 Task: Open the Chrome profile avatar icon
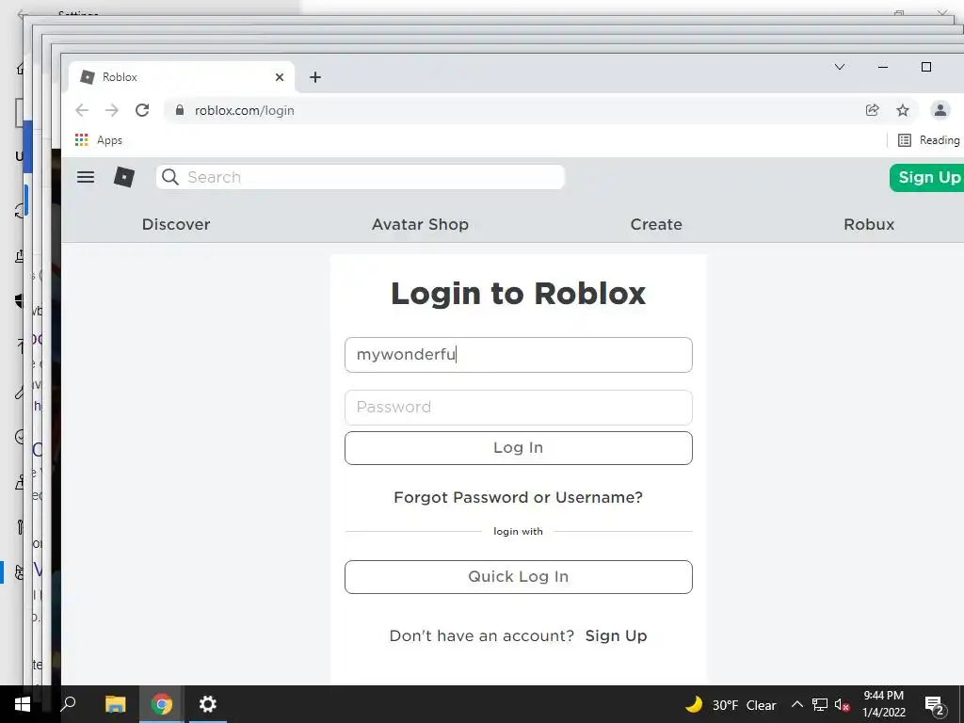click(940, 110)
